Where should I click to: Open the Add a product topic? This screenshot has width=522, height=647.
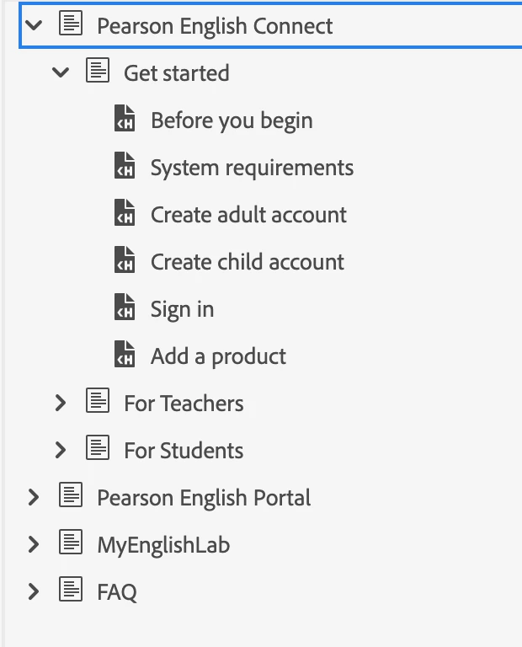pos(218,356)
